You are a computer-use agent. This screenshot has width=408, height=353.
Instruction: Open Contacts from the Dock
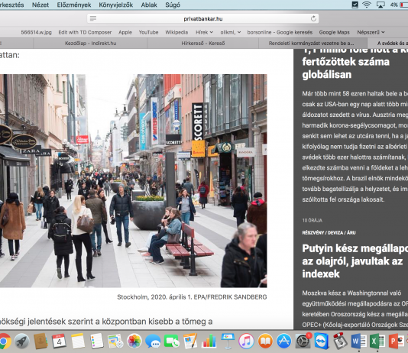[40, 341]
